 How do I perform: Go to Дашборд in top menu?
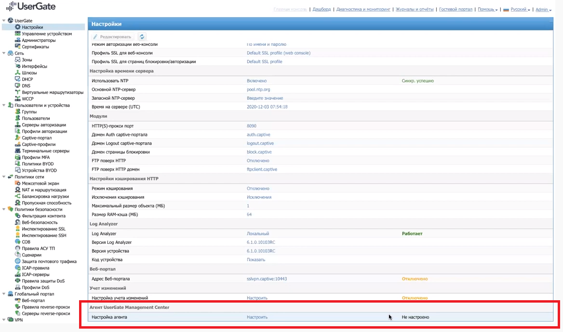pyautogui.click(x=322, y=9)
